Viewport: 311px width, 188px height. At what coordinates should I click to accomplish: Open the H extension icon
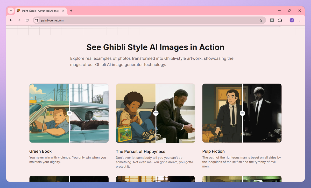point(272,20)
